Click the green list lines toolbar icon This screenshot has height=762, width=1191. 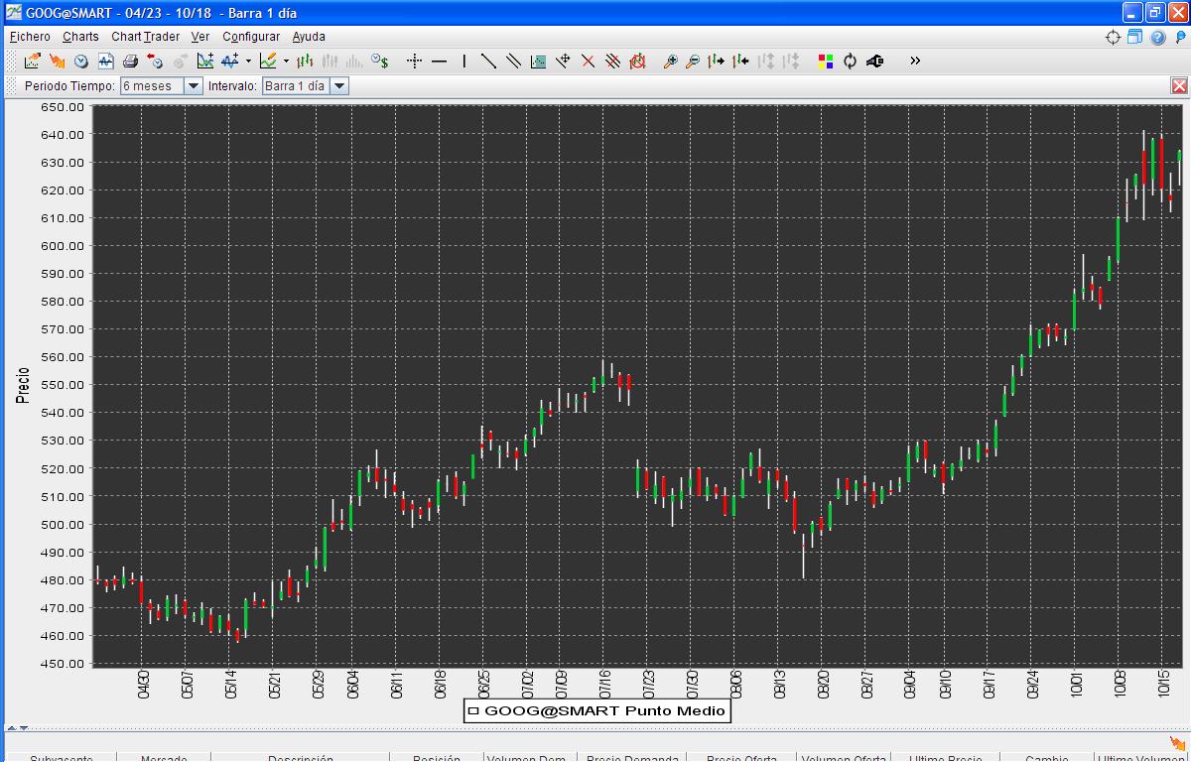pyautogui.click(x=538, y=61)
